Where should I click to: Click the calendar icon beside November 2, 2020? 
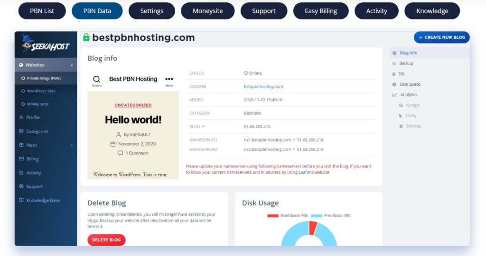pos(113,144)
